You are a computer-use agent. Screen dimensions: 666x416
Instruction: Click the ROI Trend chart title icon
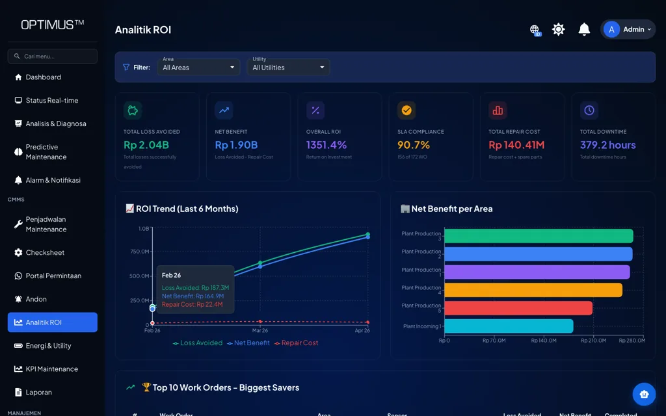pyautogui.click(x=129, y=209)
